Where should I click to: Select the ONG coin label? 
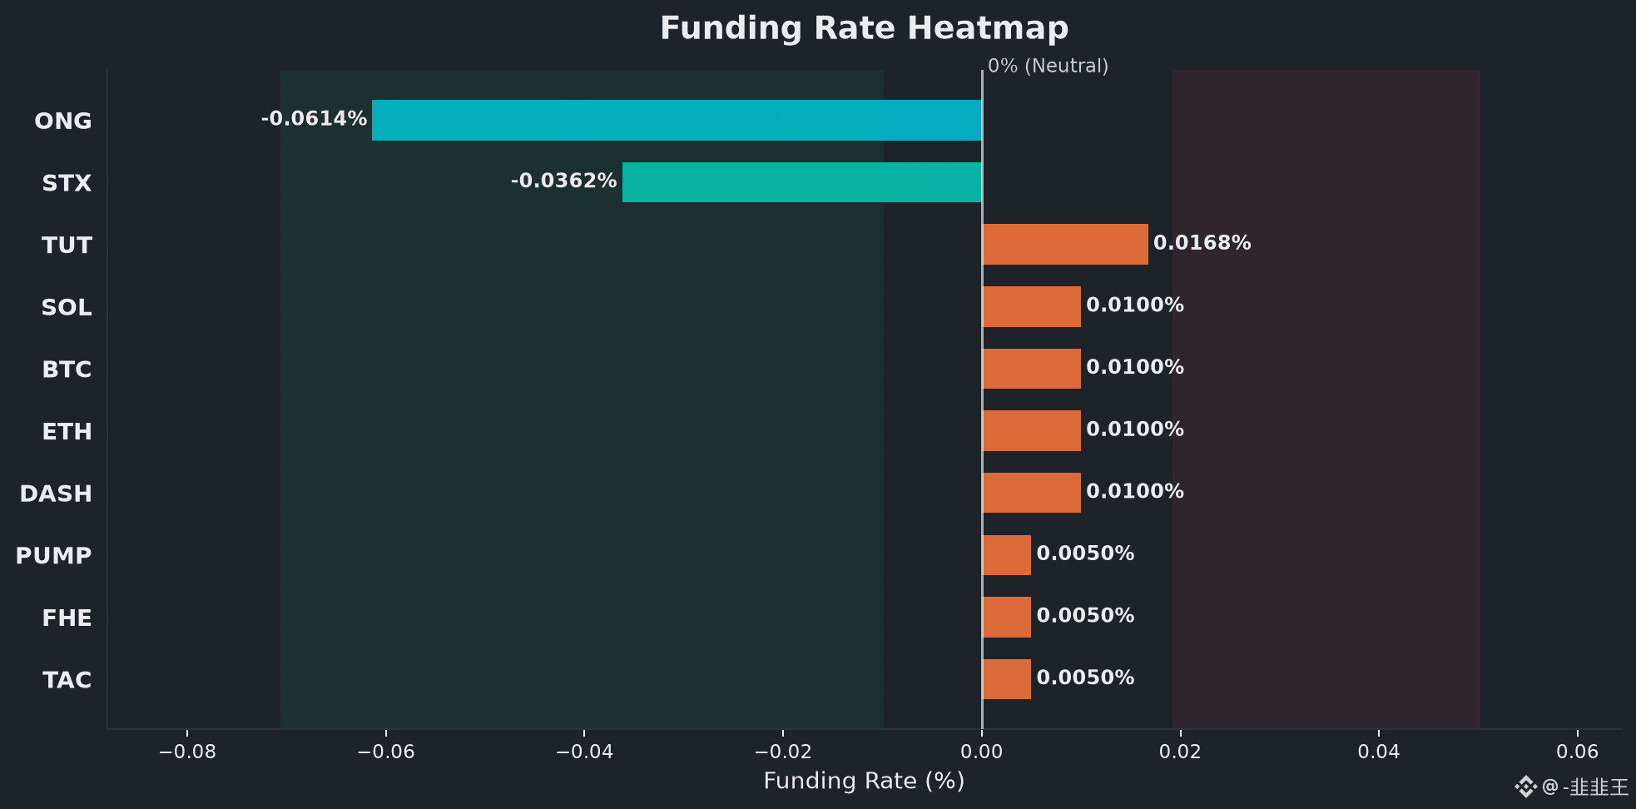63,121
